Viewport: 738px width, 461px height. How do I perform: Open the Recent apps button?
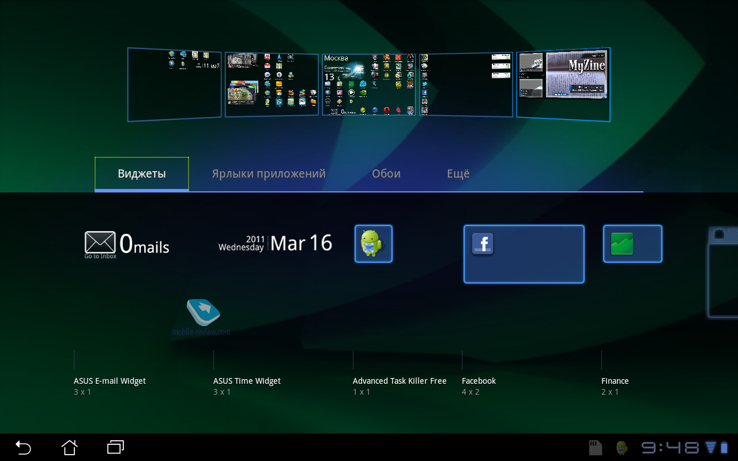pyautogui.click(x=116, y=447)
